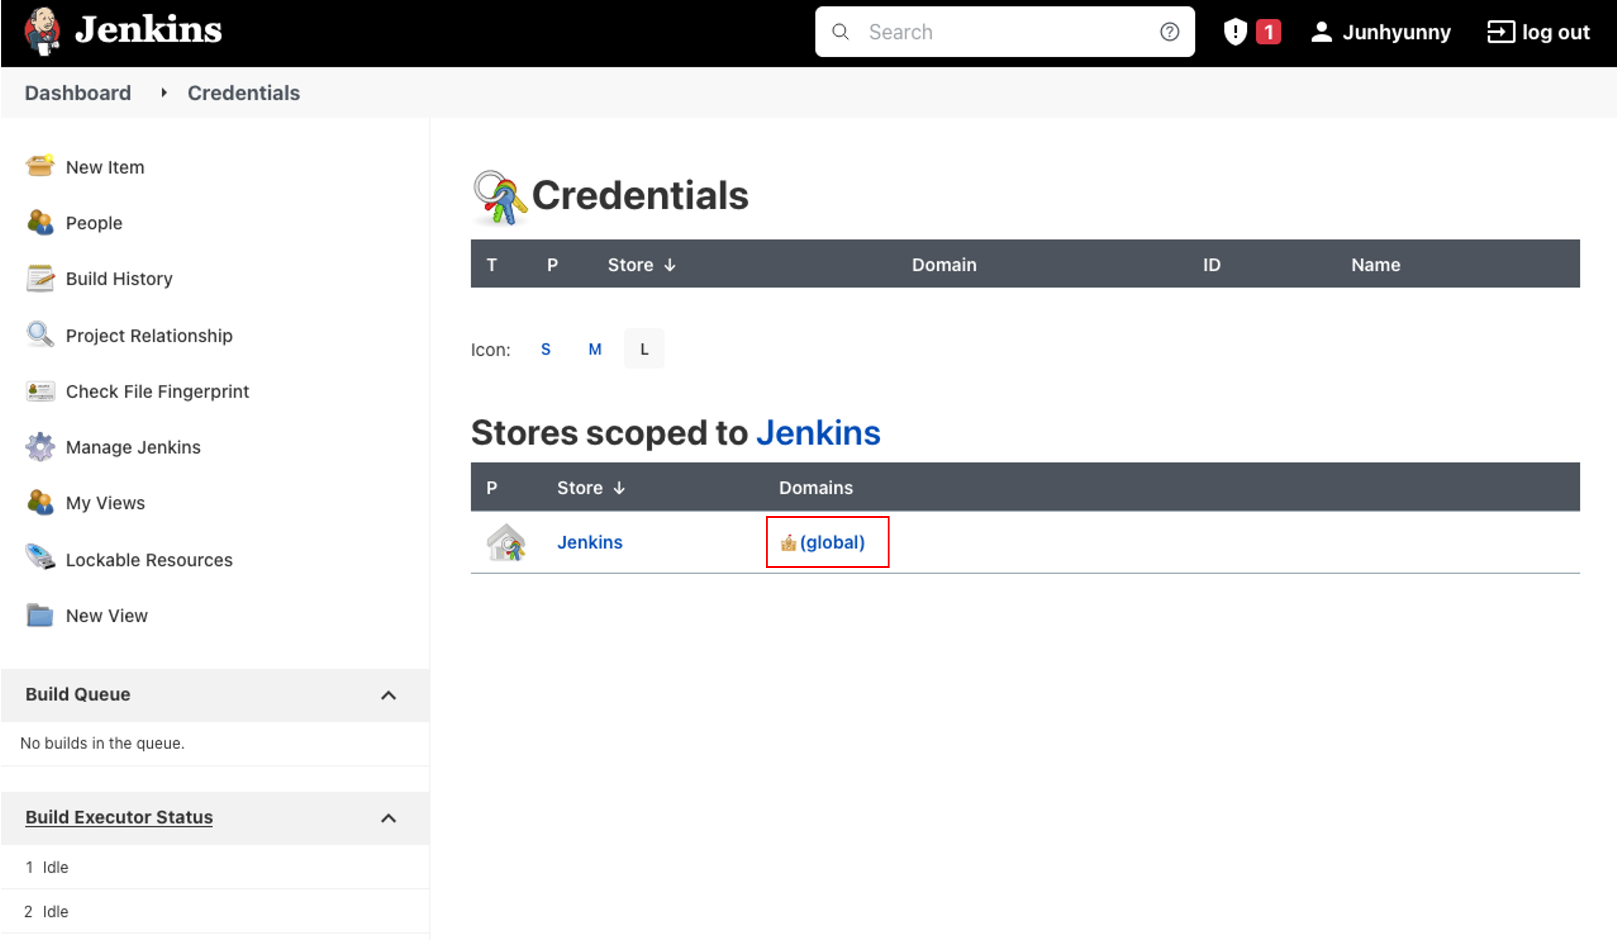Collapse the Build Executor Status panel
The image size is (1618, 940).
coord(388,817)
